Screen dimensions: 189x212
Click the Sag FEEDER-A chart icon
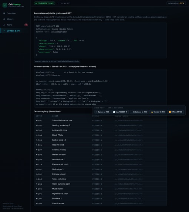(114, 112)
